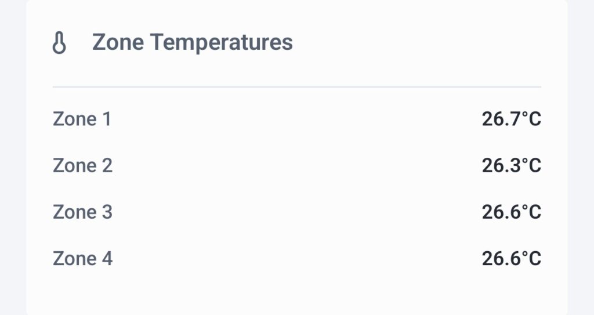
Task: Click the °C unit in Zone 1's reading
Action: coord(531,119)
